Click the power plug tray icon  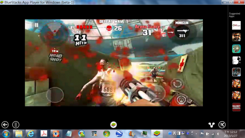(207, 134)
